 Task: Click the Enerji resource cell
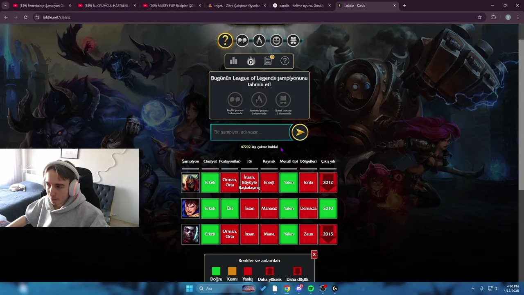coord(269,182)
